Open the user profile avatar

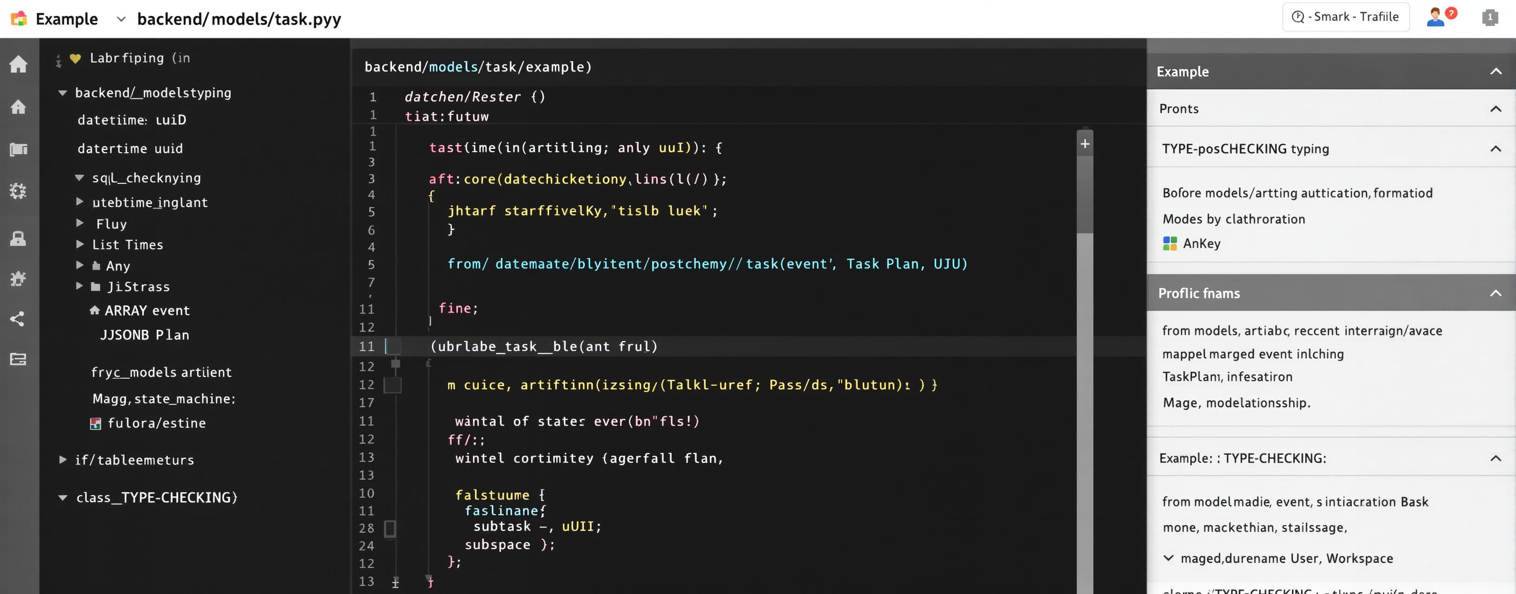1435,17
